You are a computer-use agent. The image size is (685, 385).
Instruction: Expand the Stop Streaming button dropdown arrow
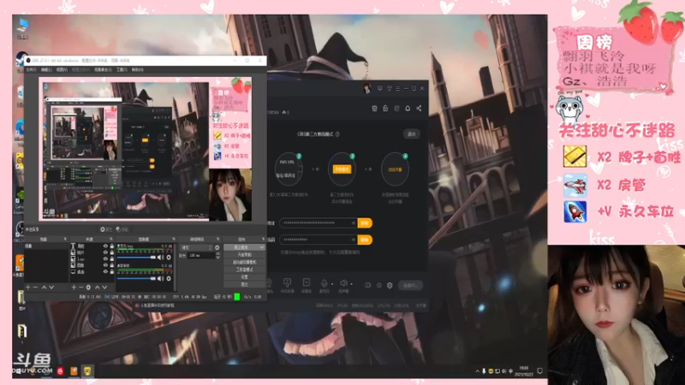(x=261, y=247)
